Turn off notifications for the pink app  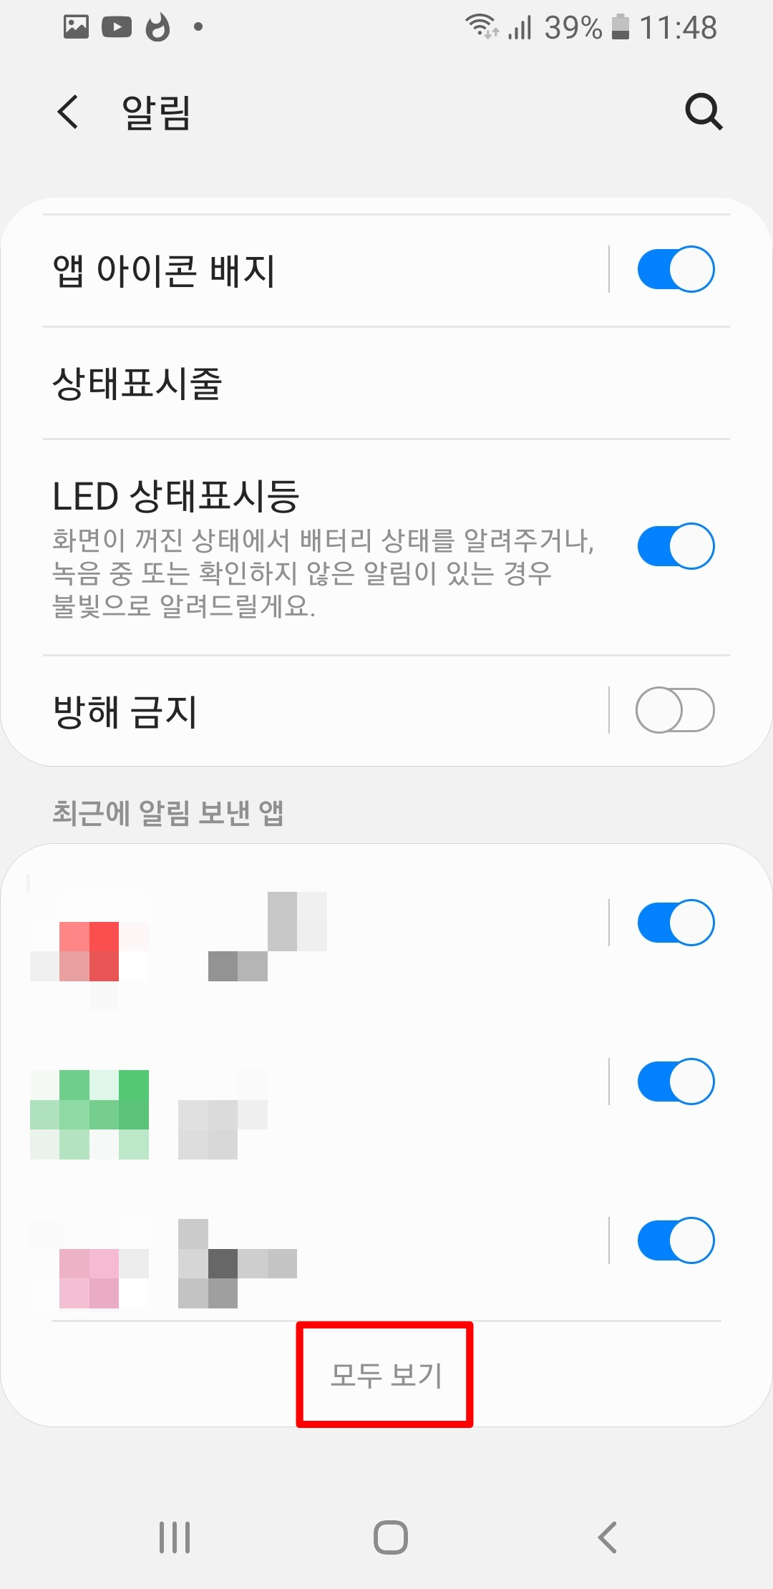(x=676, y=1240)
